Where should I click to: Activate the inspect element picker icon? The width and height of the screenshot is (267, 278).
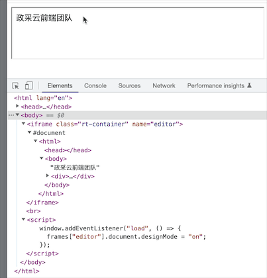[x=15, y=85]
